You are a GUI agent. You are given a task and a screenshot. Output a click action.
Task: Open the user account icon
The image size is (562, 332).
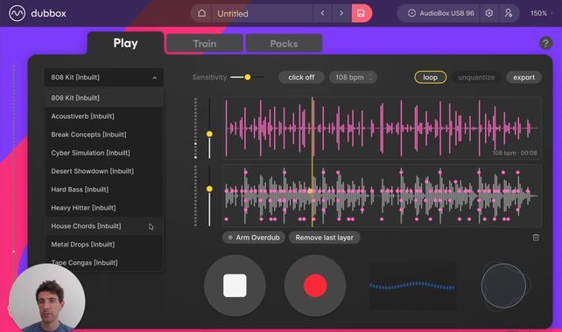click(509, 13)
